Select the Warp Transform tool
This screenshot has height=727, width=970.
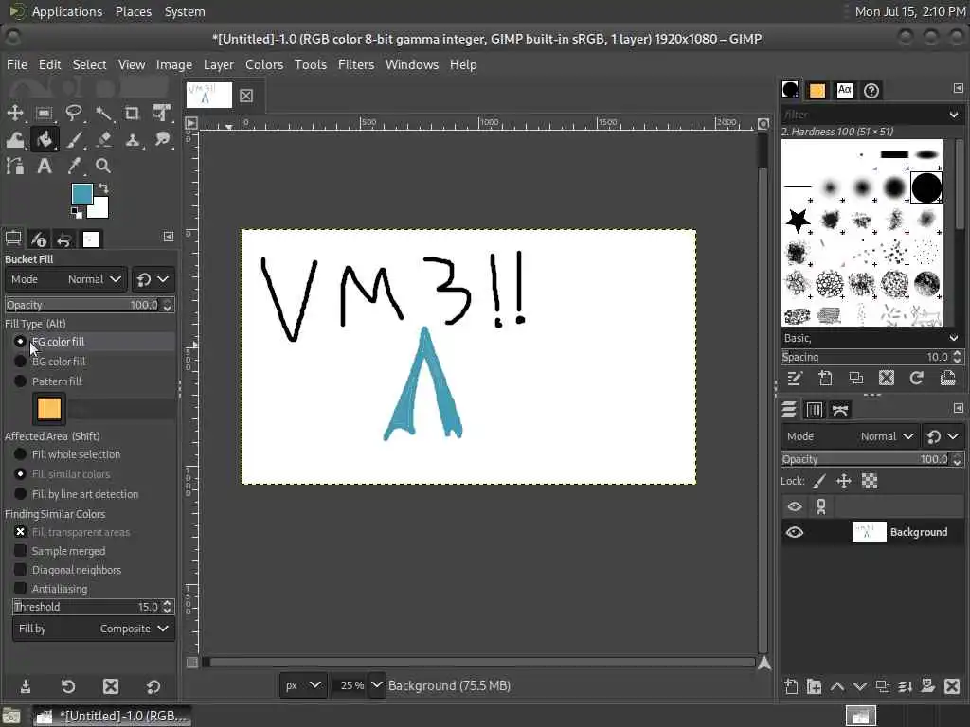point(15,140)
